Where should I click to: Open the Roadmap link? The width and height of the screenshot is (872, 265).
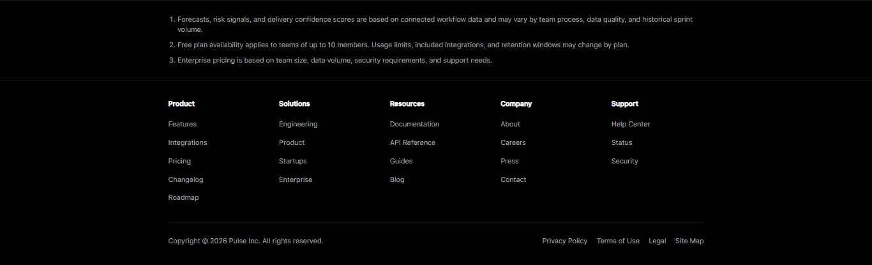[x=183, y=197]
